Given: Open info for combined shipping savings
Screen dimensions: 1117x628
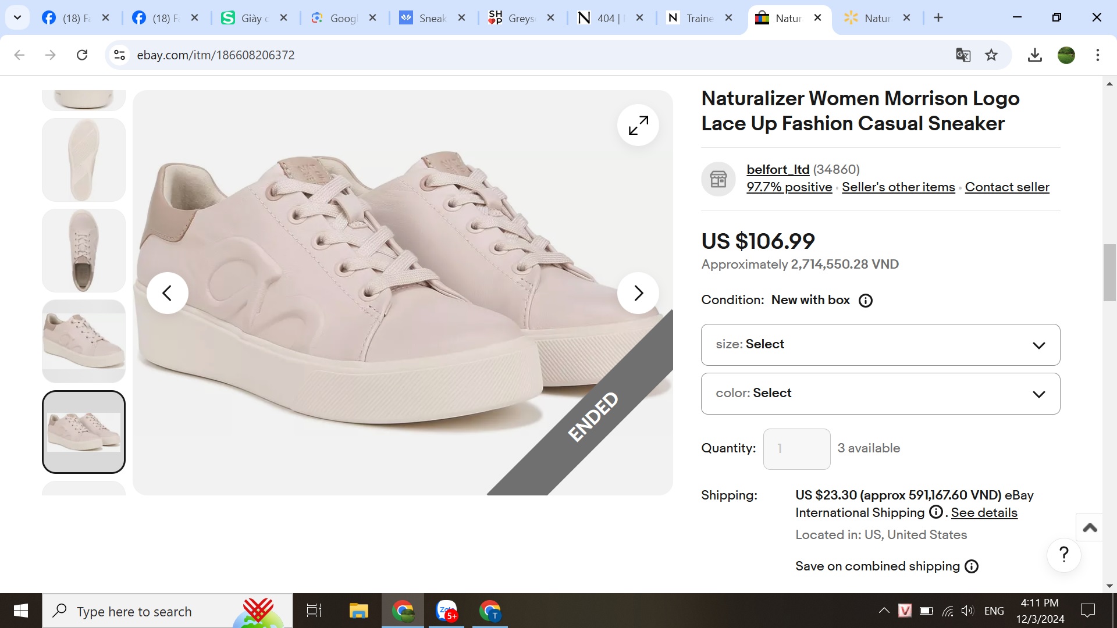Looking at the screenshot, I should 972,566.
